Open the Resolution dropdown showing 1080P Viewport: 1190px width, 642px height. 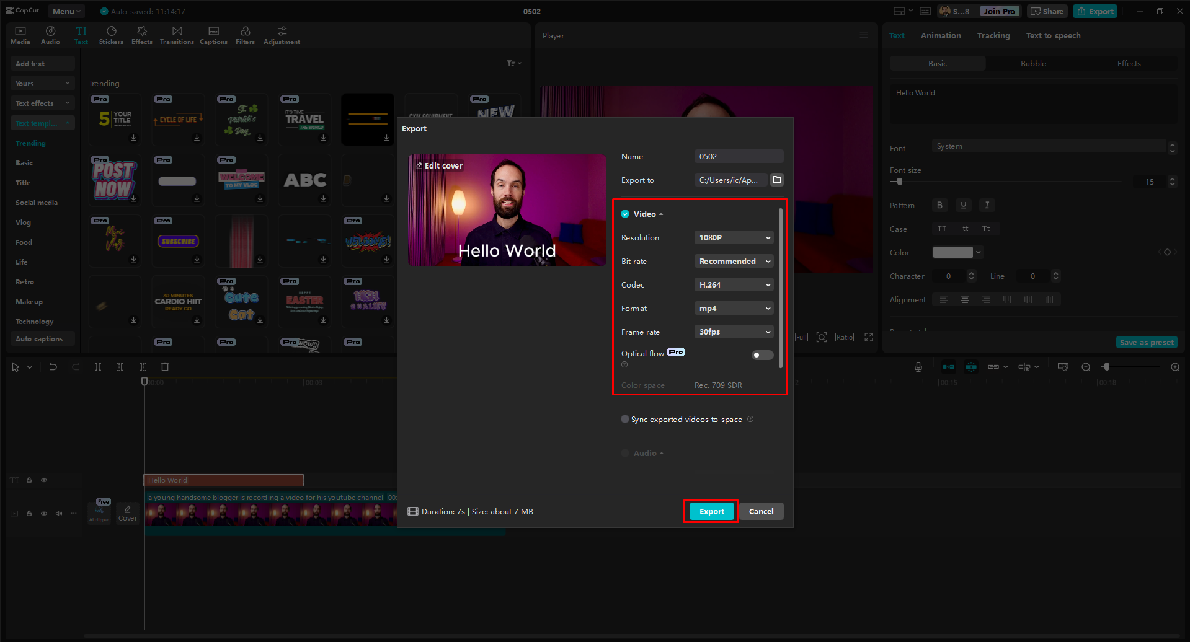pyautogui.click(x=734, y=237)
